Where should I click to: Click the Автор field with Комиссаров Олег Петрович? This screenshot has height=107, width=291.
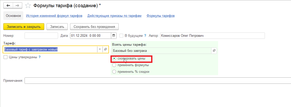coord(212,35)
